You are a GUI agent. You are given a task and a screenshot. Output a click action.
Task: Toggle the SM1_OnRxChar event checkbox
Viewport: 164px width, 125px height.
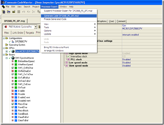pos(13,68)
